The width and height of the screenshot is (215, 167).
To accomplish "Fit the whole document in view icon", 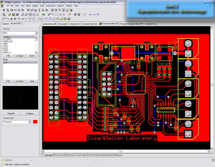I will (30, 14).
